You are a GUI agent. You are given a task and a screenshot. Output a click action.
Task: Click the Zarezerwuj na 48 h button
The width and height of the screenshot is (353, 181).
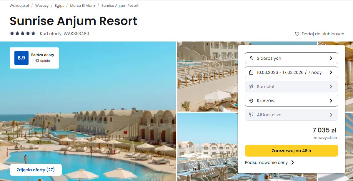pos(291,151)
